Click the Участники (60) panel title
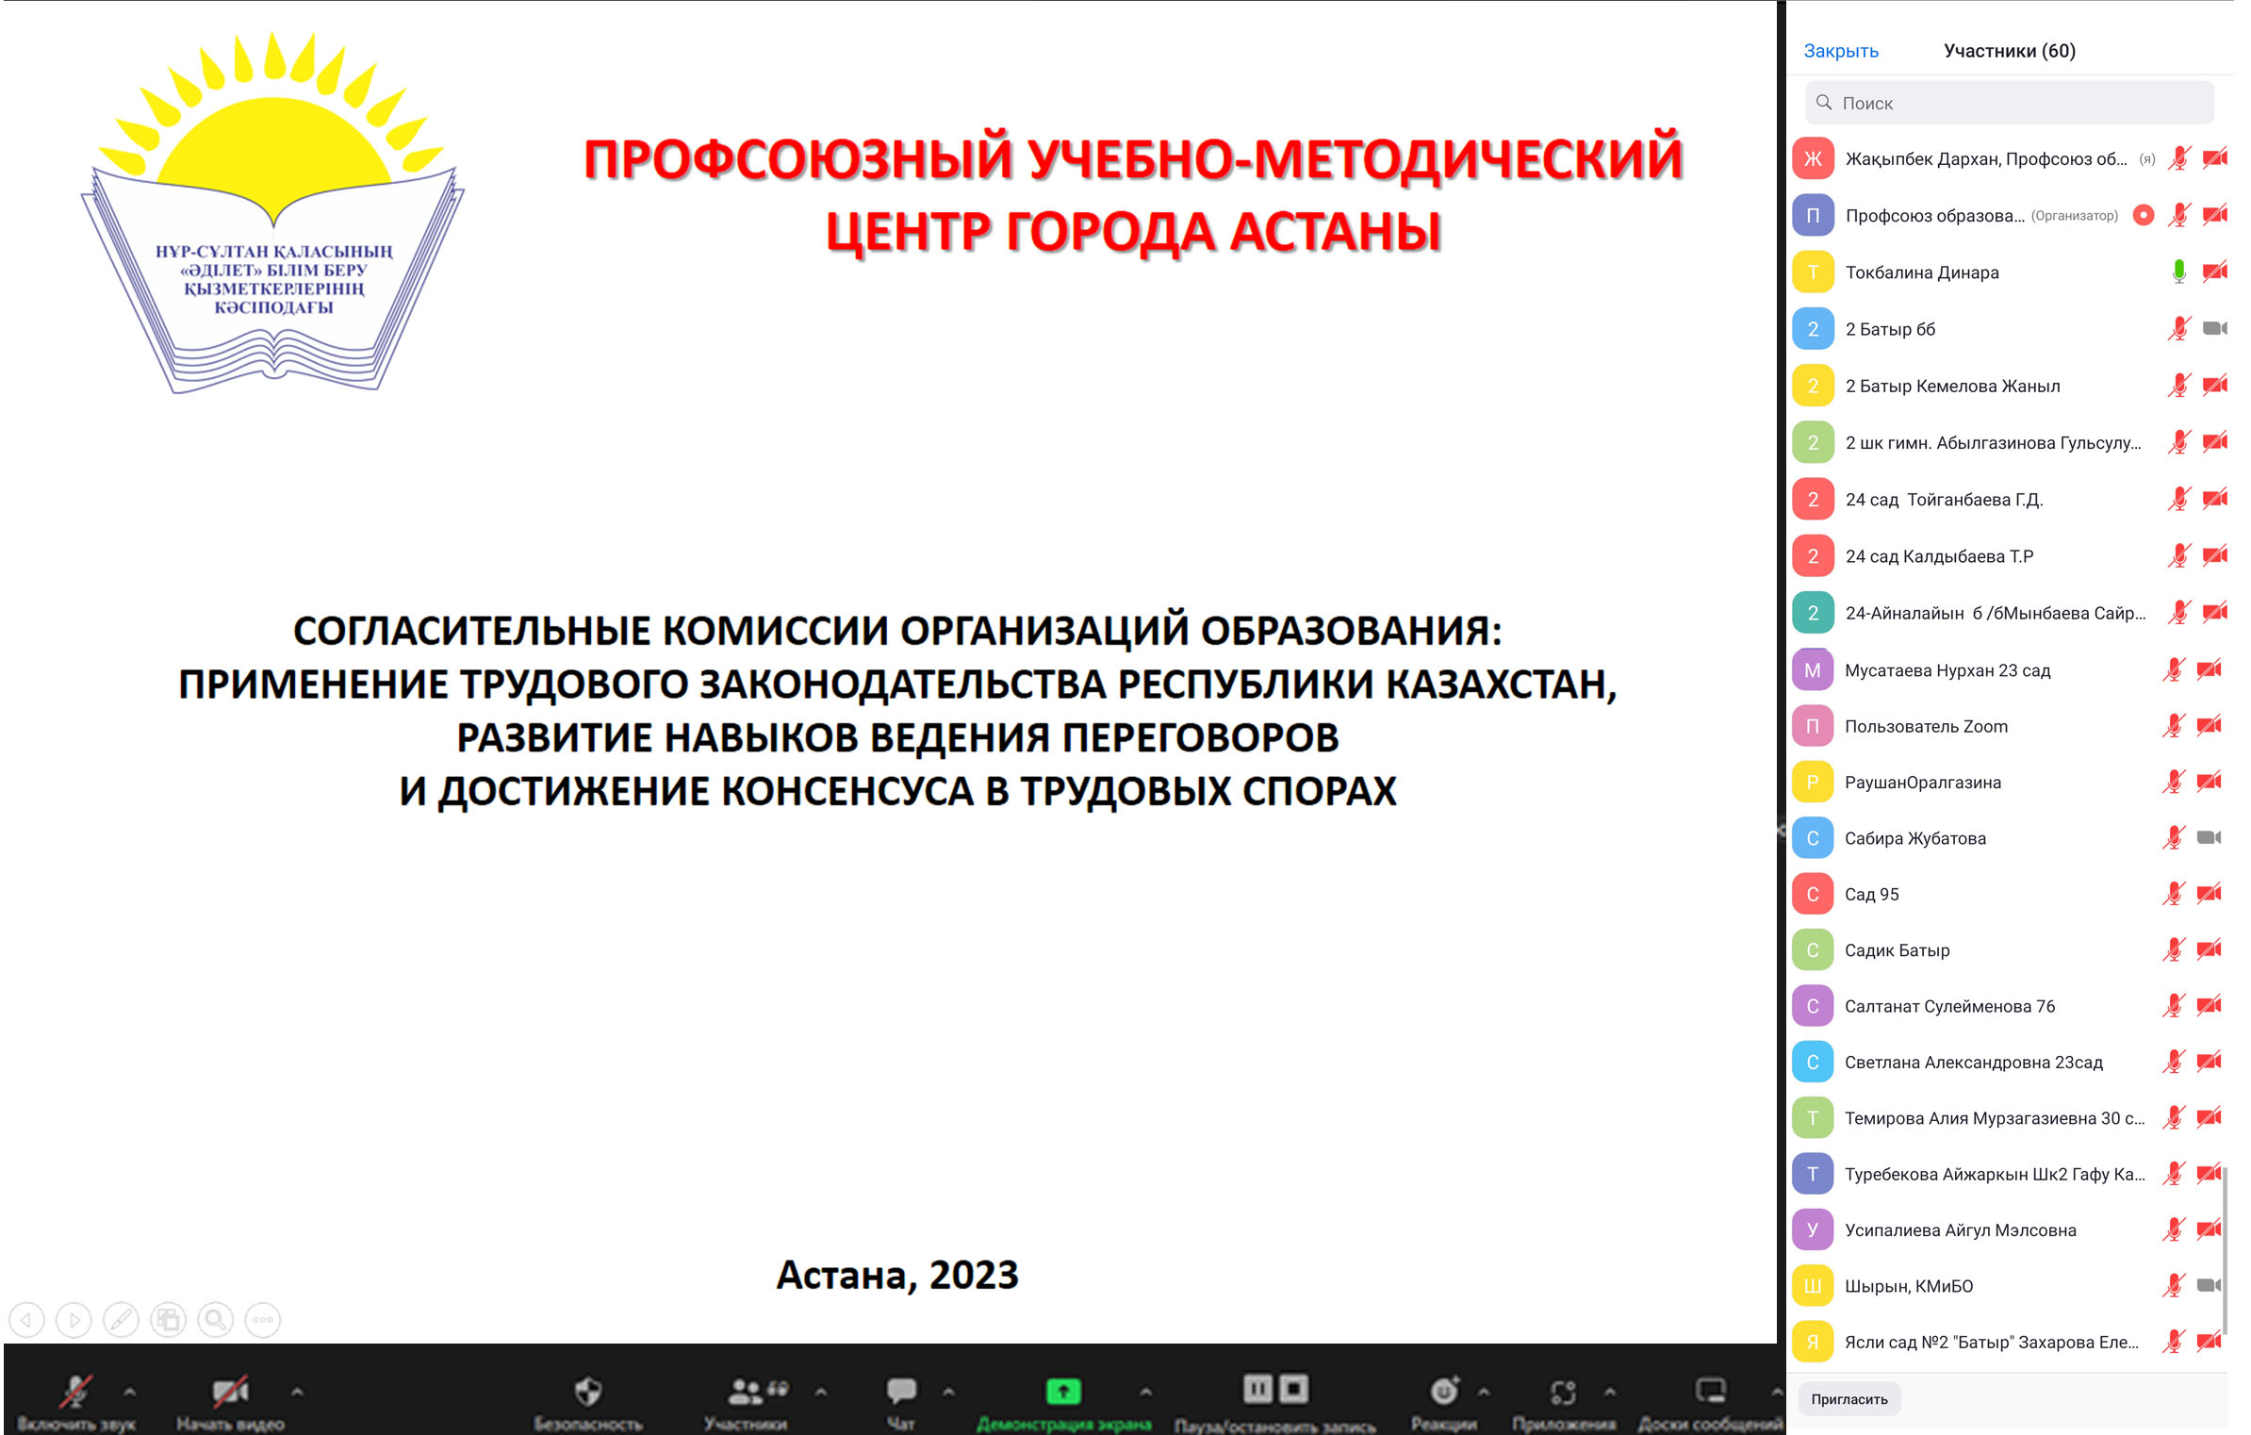Image resolution: width=2251 pixels, height=1435 pixels. (2009, 51)
